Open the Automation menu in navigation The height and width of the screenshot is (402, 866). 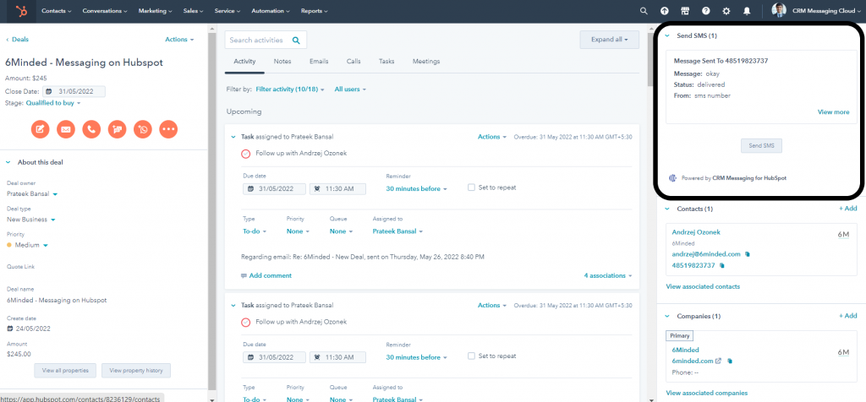[x=270, y=11]
